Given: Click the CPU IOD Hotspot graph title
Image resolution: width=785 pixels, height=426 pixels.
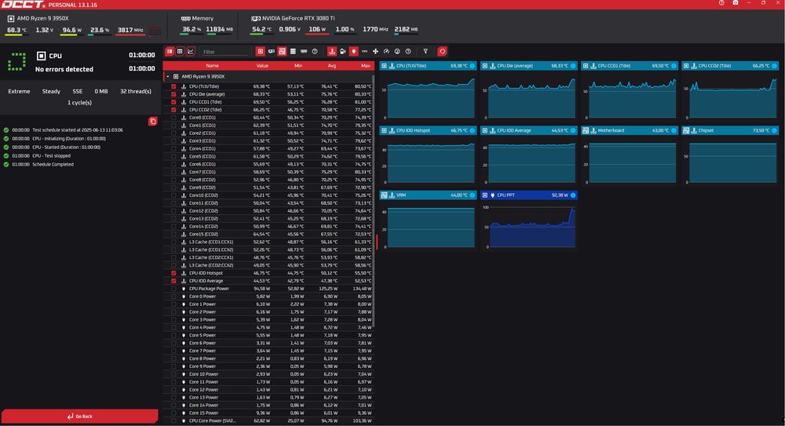Looking at the screenshot, I should click(x=413, y=130).
